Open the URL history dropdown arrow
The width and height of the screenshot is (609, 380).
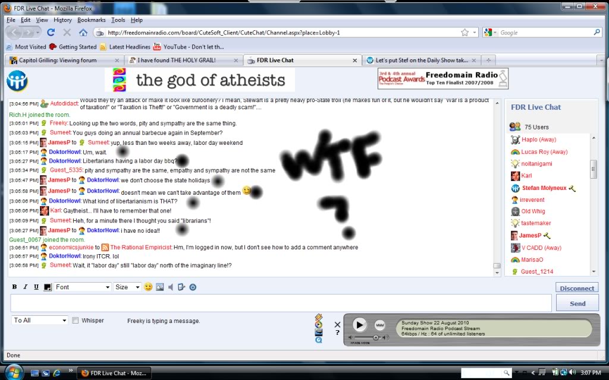(x=474, y=33)
